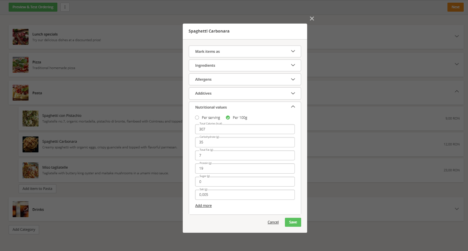Click the Miso tagliatelle dish photo
Screen dimensions: 468x251
click(30, 170)
